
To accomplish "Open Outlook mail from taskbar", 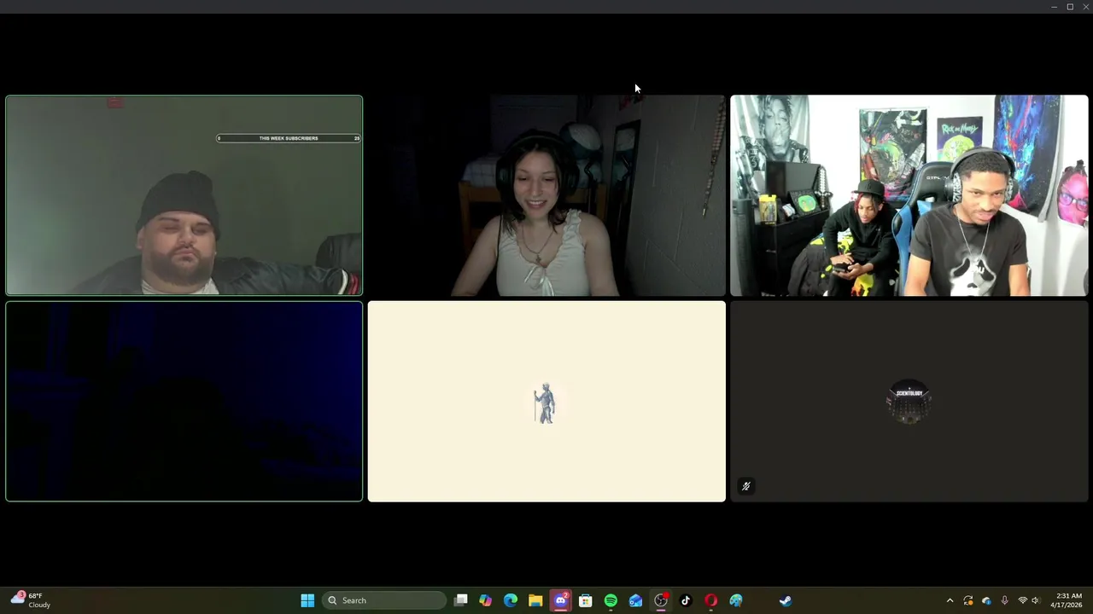I will pyautogui.click(x=635, y=600).
